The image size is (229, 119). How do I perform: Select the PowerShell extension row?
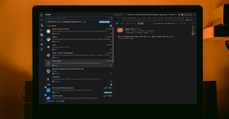pos(79,79)
